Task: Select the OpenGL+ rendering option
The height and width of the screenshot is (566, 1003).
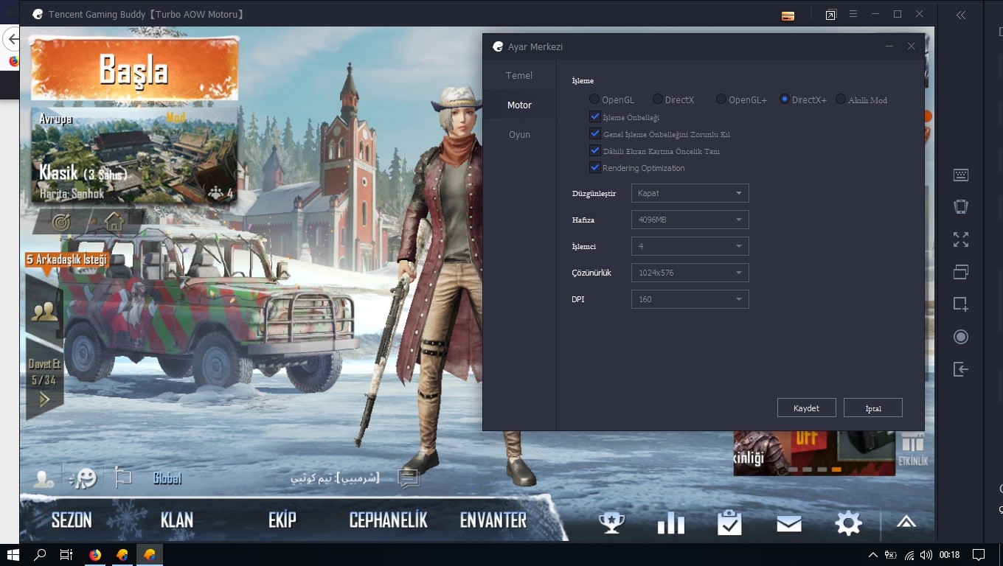Action: 741,99
